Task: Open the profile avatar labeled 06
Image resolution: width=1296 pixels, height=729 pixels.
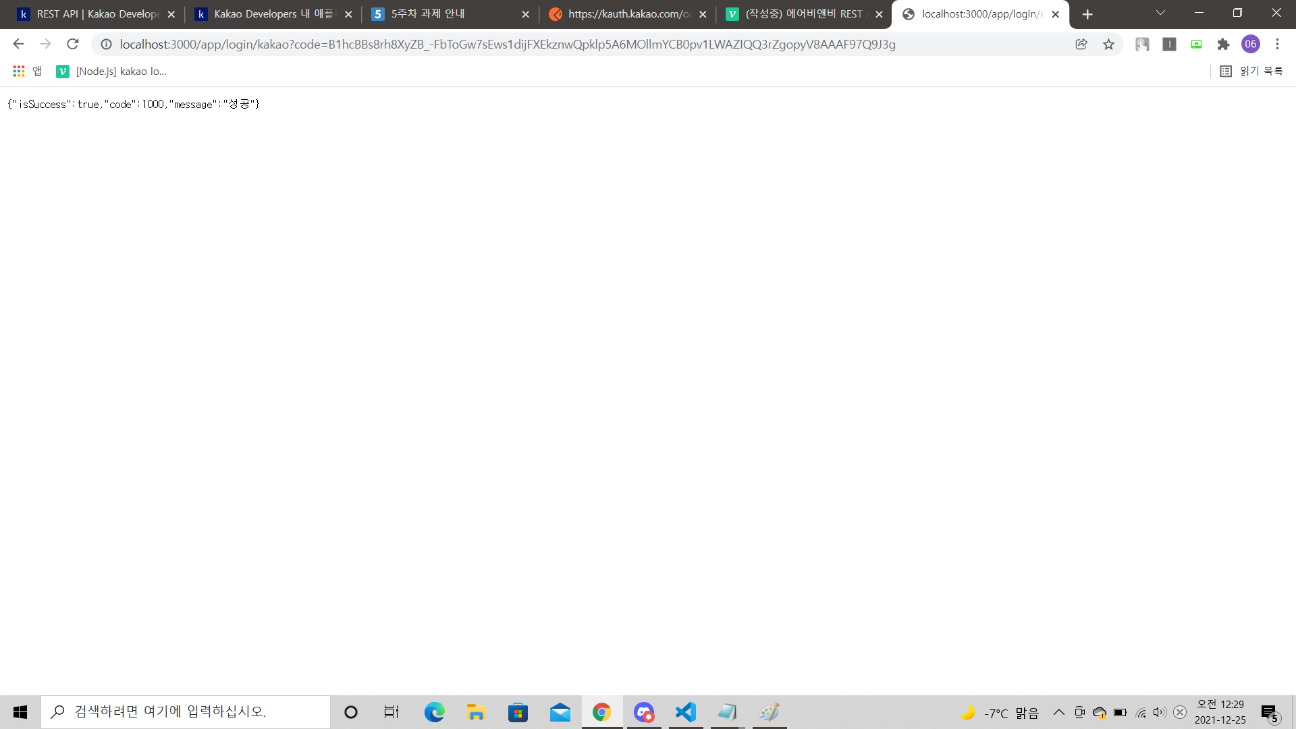Action: coord(1250,45)
